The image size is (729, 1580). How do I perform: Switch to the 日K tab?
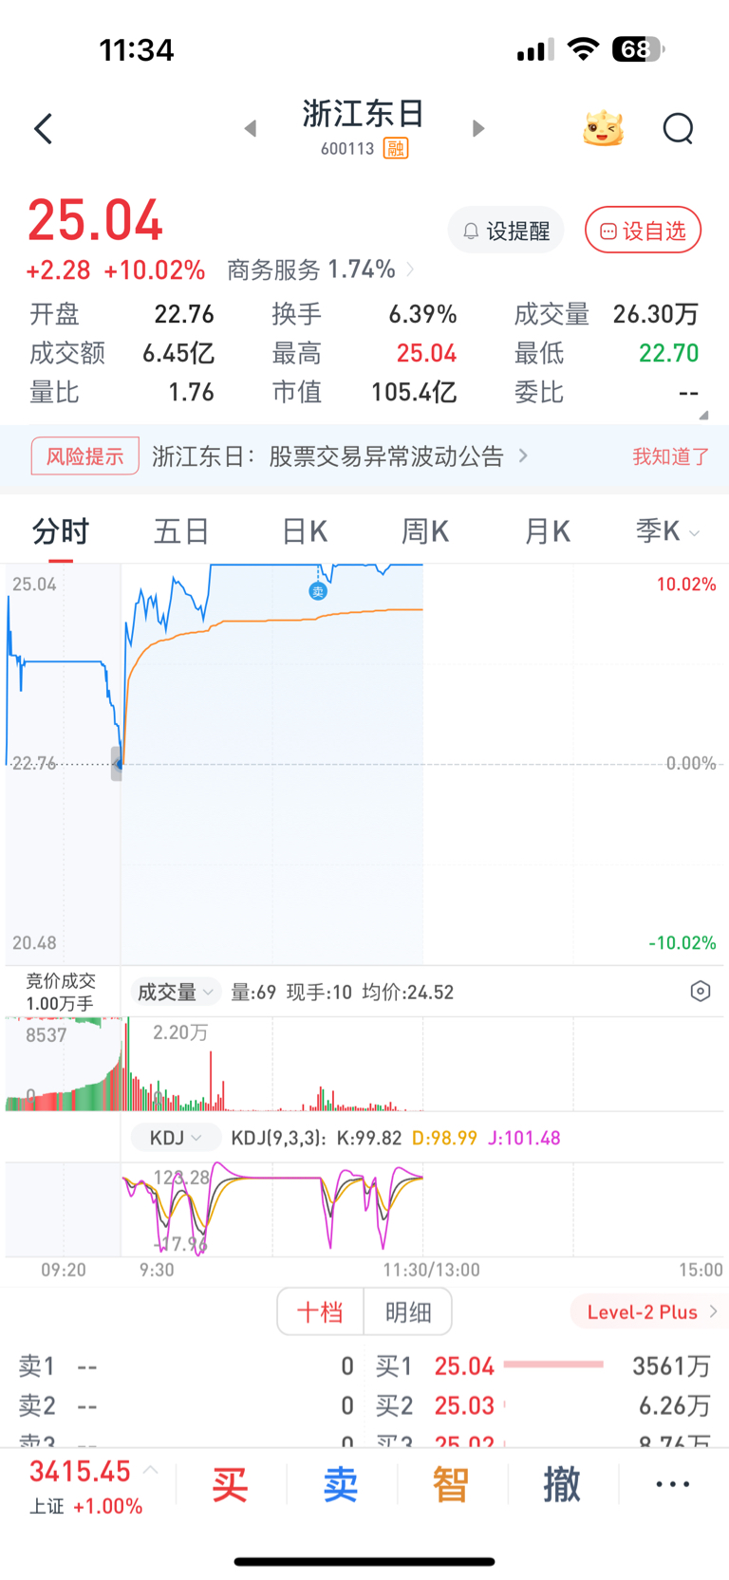[305, 532]
